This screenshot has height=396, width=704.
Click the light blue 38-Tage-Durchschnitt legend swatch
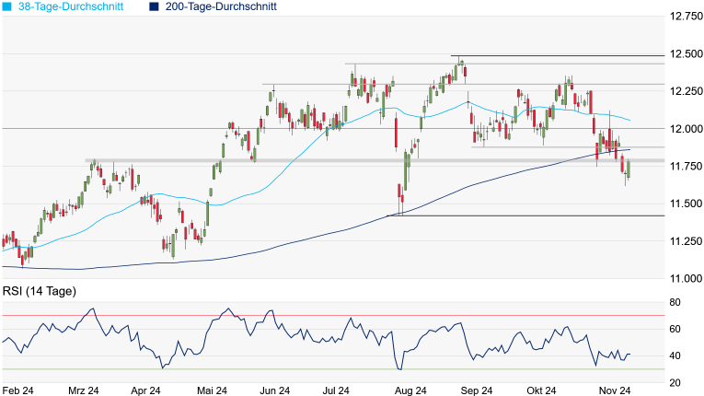[x=7, y=7]
